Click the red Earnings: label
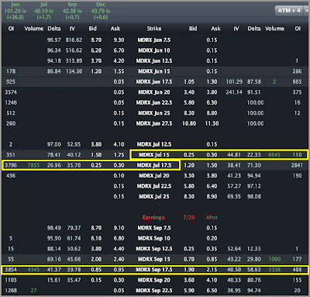The height and width of the screenshot is (297, 310). tap(153, 217)
